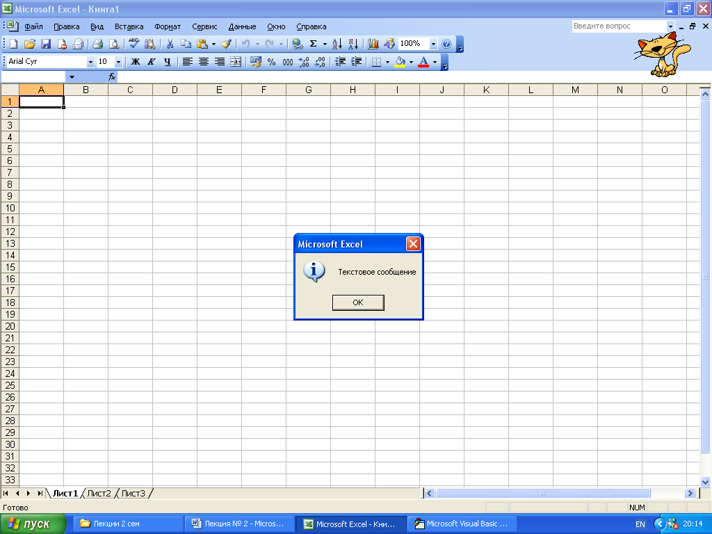This screenshot has height=534, width=712.
Task: Click the AutoSum sigma icon
Action: (314, 44)
